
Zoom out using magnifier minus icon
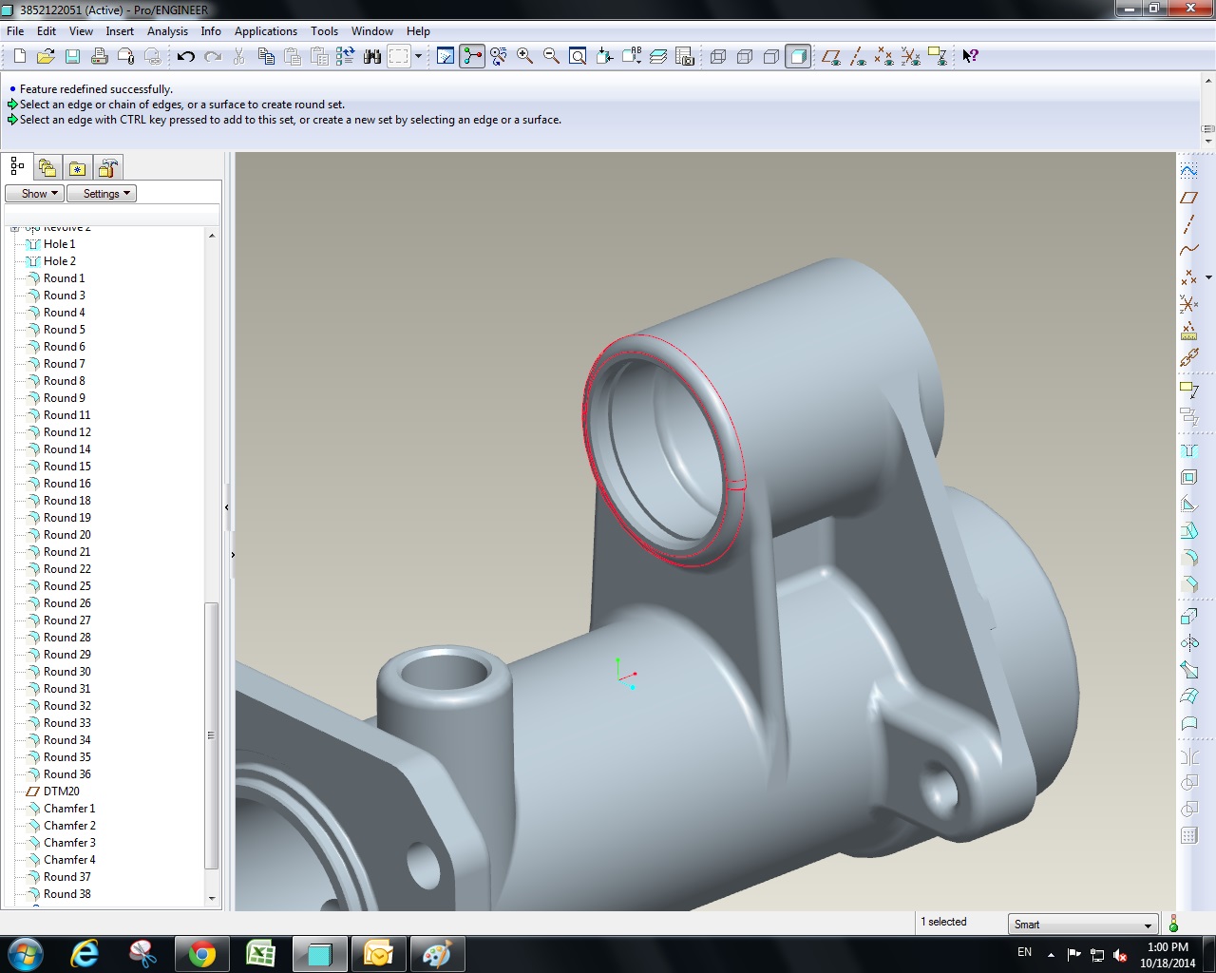click(x=551, y=56)
